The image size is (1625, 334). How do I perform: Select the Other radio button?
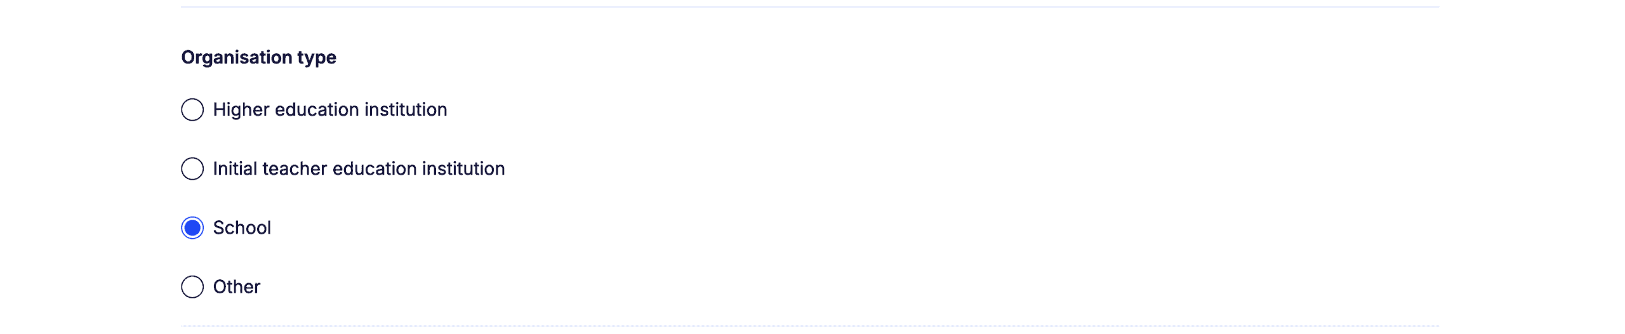click(x=192, y=287)
